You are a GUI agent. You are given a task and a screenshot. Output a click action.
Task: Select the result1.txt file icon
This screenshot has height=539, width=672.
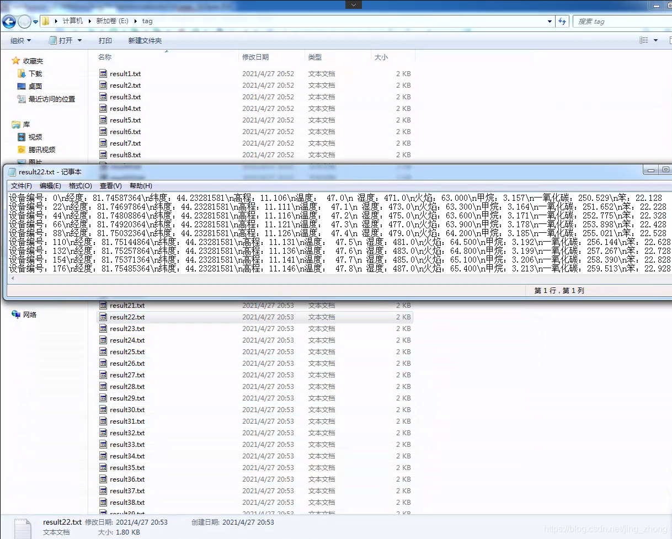coord(103,73)
